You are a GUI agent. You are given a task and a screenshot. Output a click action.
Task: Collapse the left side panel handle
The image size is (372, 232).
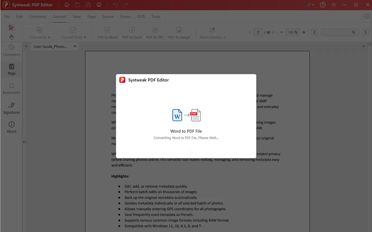pyautogui.click(x=25, y=142)
